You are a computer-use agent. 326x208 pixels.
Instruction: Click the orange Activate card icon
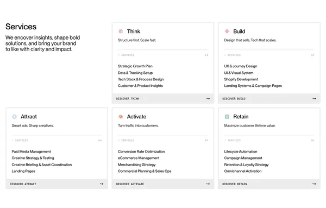[x=121, y=117]
